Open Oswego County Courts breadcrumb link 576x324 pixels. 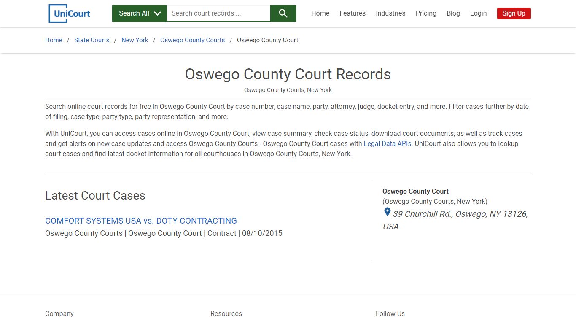[192, 40]
